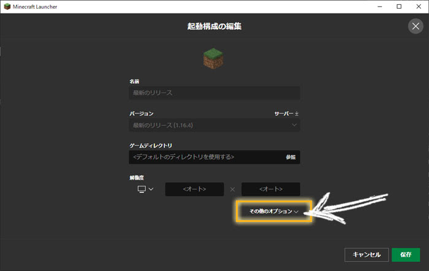Screen dimensions: 429x271
Task: Click the resolution width <オート> field
Action: [x=194, y=189]
